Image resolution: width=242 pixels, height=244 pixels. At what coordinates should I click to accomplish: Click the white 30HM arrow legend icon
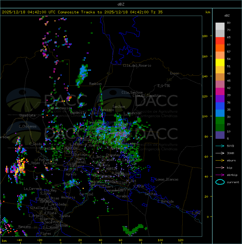pos(220,153)
